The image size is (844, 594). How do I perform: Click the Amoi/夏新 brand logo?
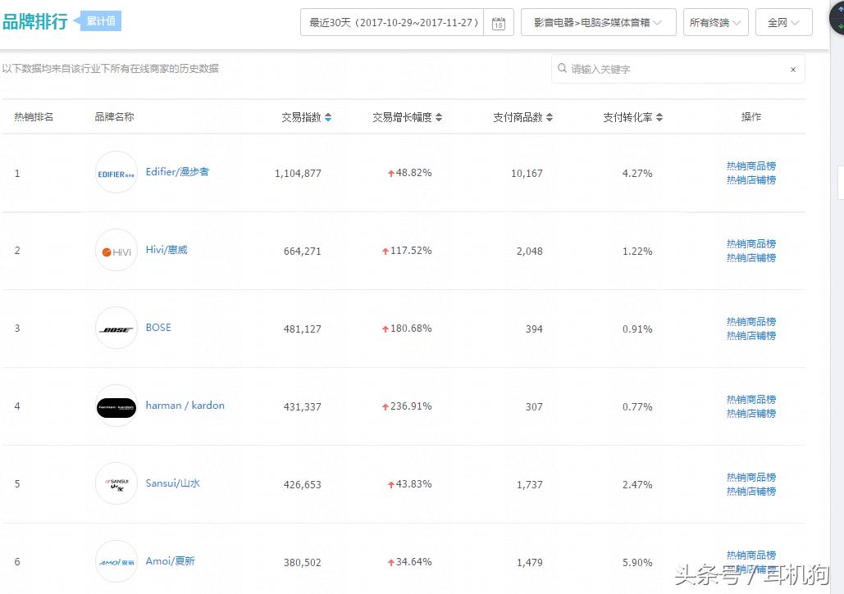(x=116, y=561)
